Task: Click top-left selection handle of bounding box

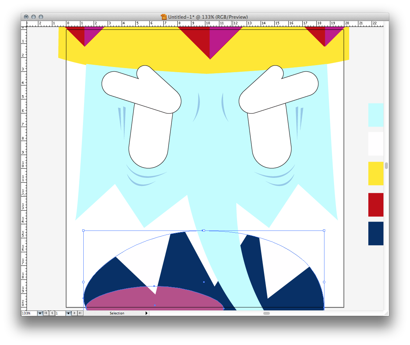Action: coord(83,230)
